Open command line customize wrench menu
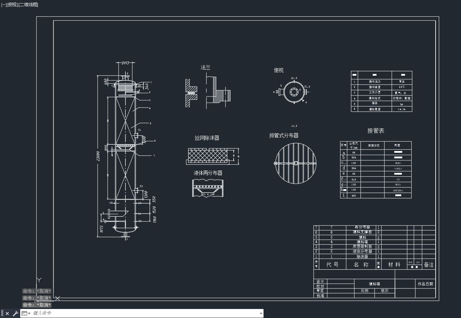 [x=15, y=313]
